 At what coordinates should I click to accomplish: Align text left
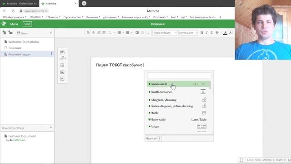(89, 33)
